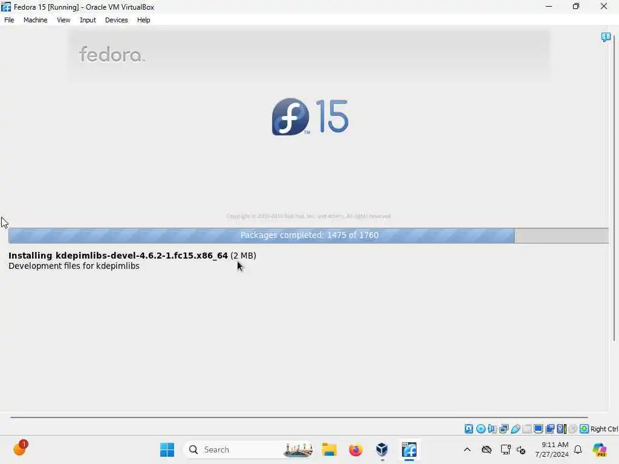Click the recording indicator with overlapping screens
This screenshot has width=619, height=464.
click(549, 428)
